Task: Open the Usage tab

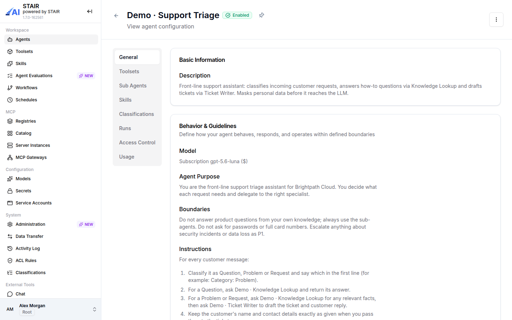Action: [137, 157]
